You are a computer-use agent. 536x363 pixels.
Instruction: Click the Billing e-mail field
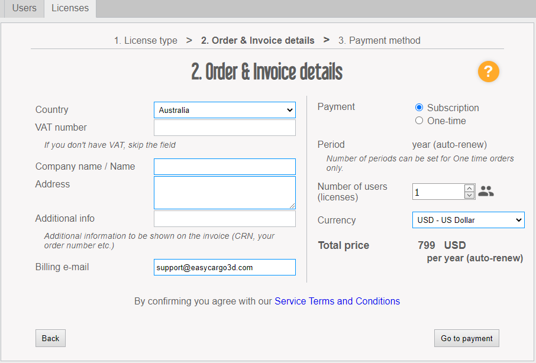(x=224, y=267)
